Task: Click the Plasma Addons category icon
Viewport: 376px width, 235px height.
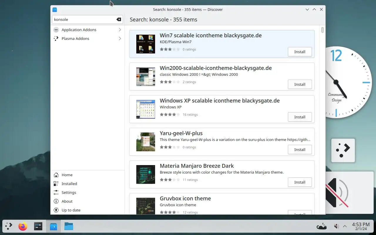Action: tap(56, 38)
